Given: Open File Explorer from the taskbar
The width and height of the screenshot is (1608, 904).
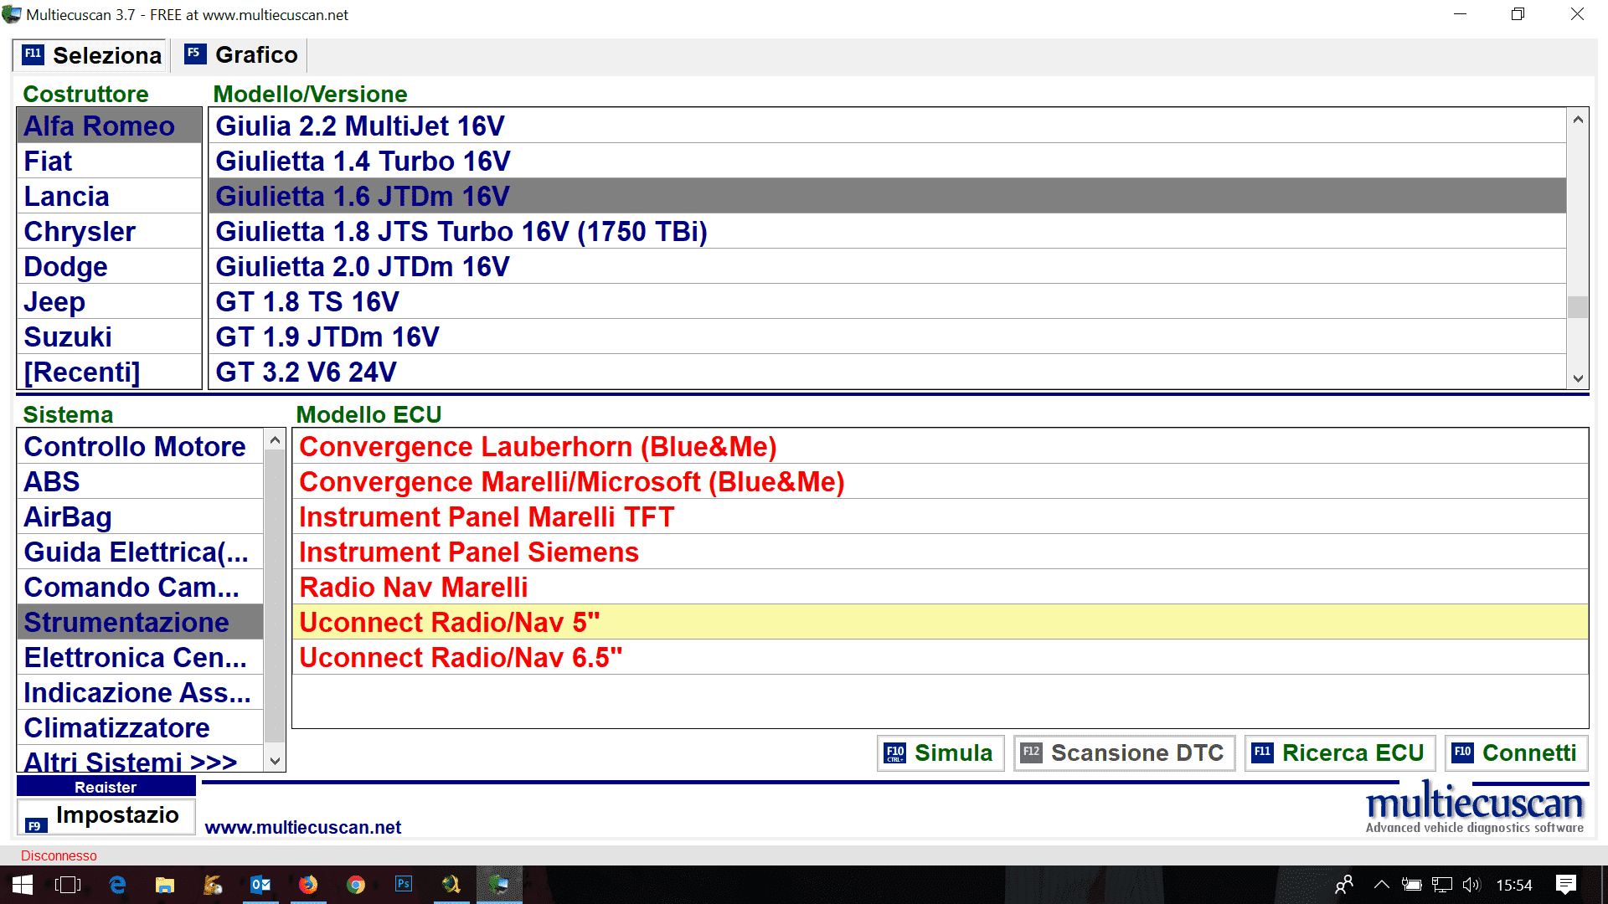Looking at the screenshot, I should [x=165, y=885].
